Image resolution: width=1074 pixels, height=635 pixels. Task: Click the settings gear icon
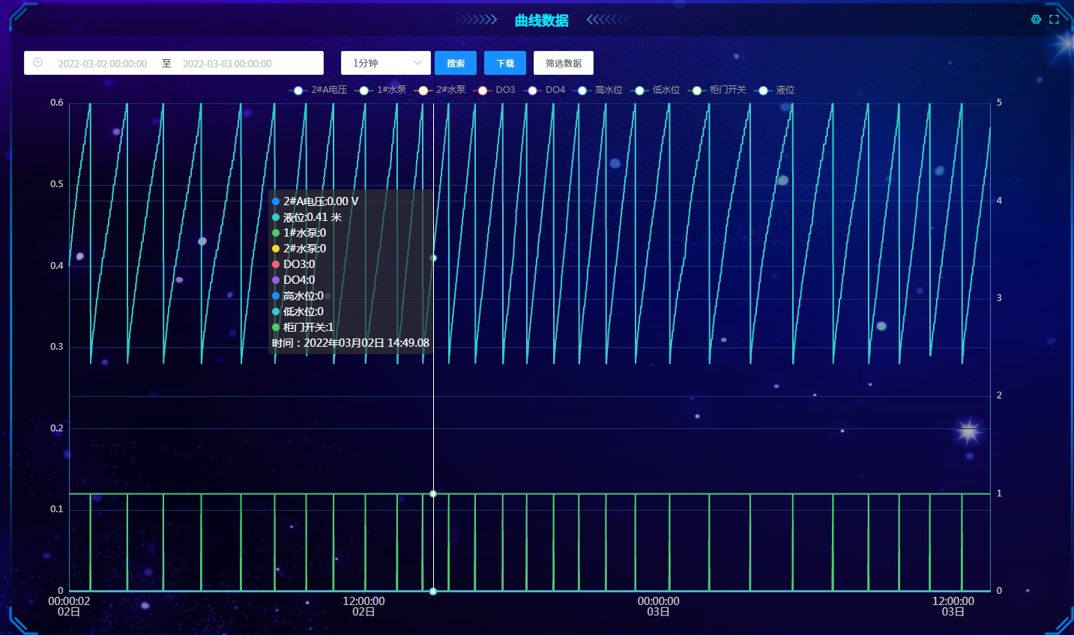click(1036, 19)
